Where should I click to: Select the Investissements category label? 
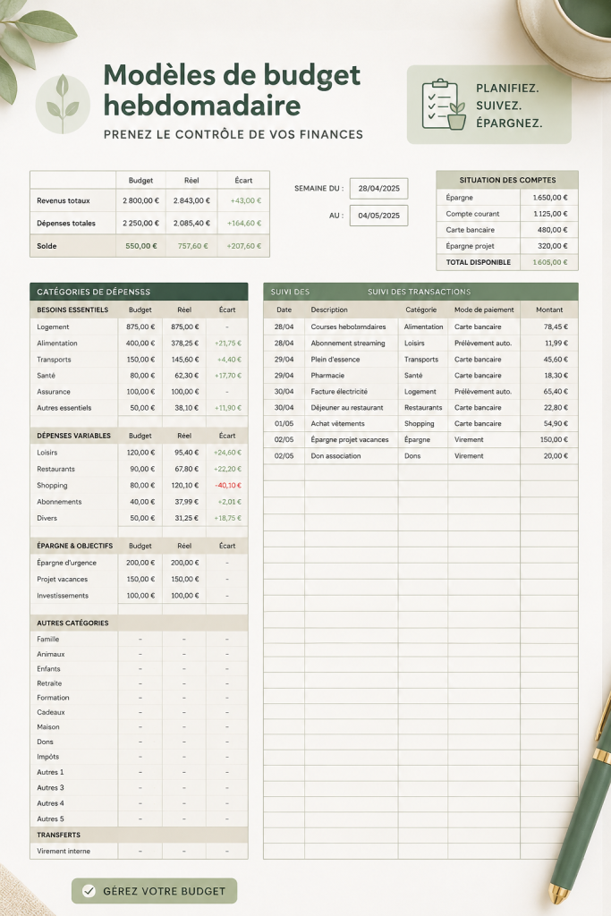[63, 596]
